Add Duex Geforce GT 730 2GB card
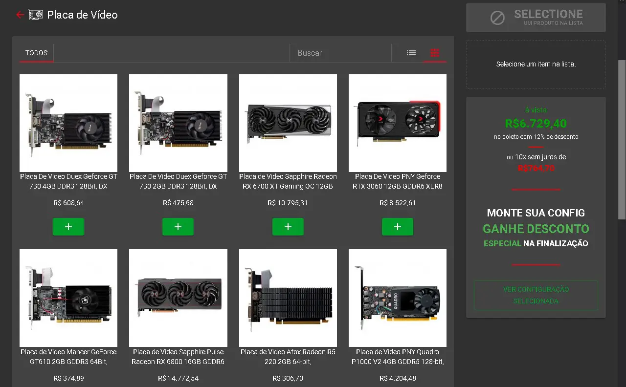626x387 pixels. point(178,227)
